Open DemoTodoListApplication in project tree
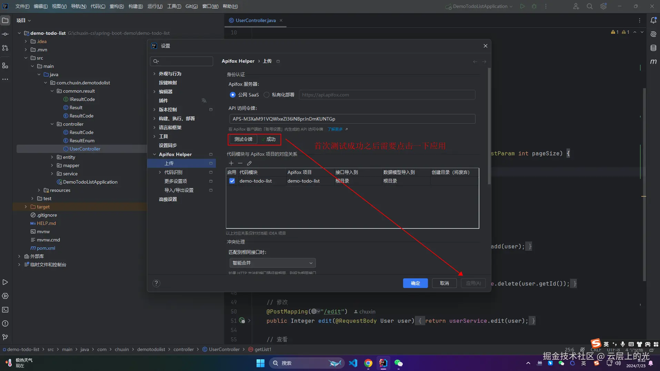The height and width of the screenshot is (371, 660). point(90,182)
